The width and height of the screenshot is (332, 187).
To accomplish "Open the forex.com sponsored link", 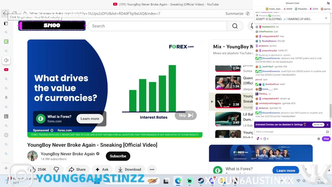I will tap(65, 130).
